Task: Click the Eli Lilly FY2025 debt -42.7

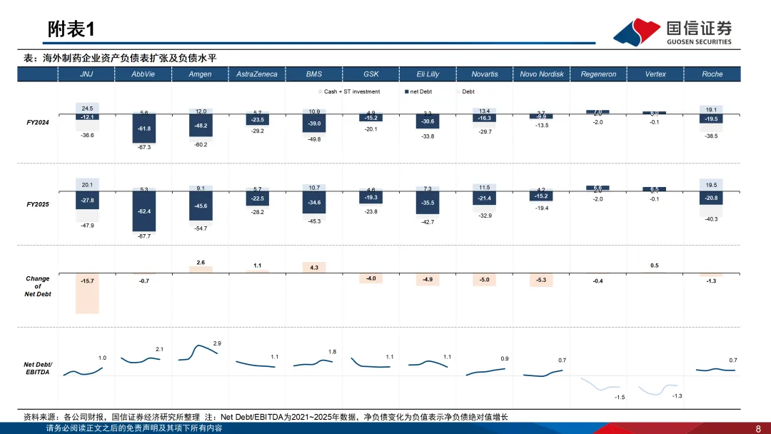Action: pos(428,222)
